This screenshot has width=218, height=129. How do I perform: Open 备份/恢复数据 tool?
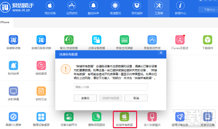[69, 42]
